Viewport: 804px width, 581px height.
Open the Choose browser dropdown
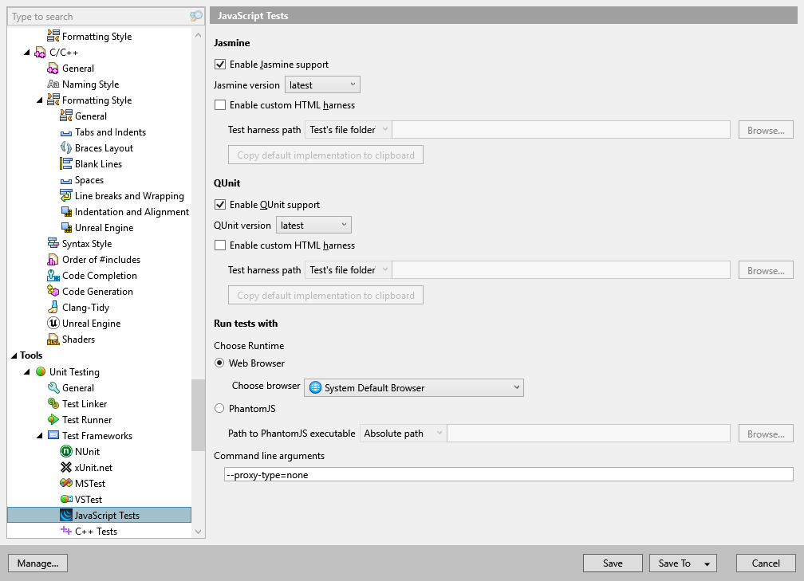[x=413, y=387]
